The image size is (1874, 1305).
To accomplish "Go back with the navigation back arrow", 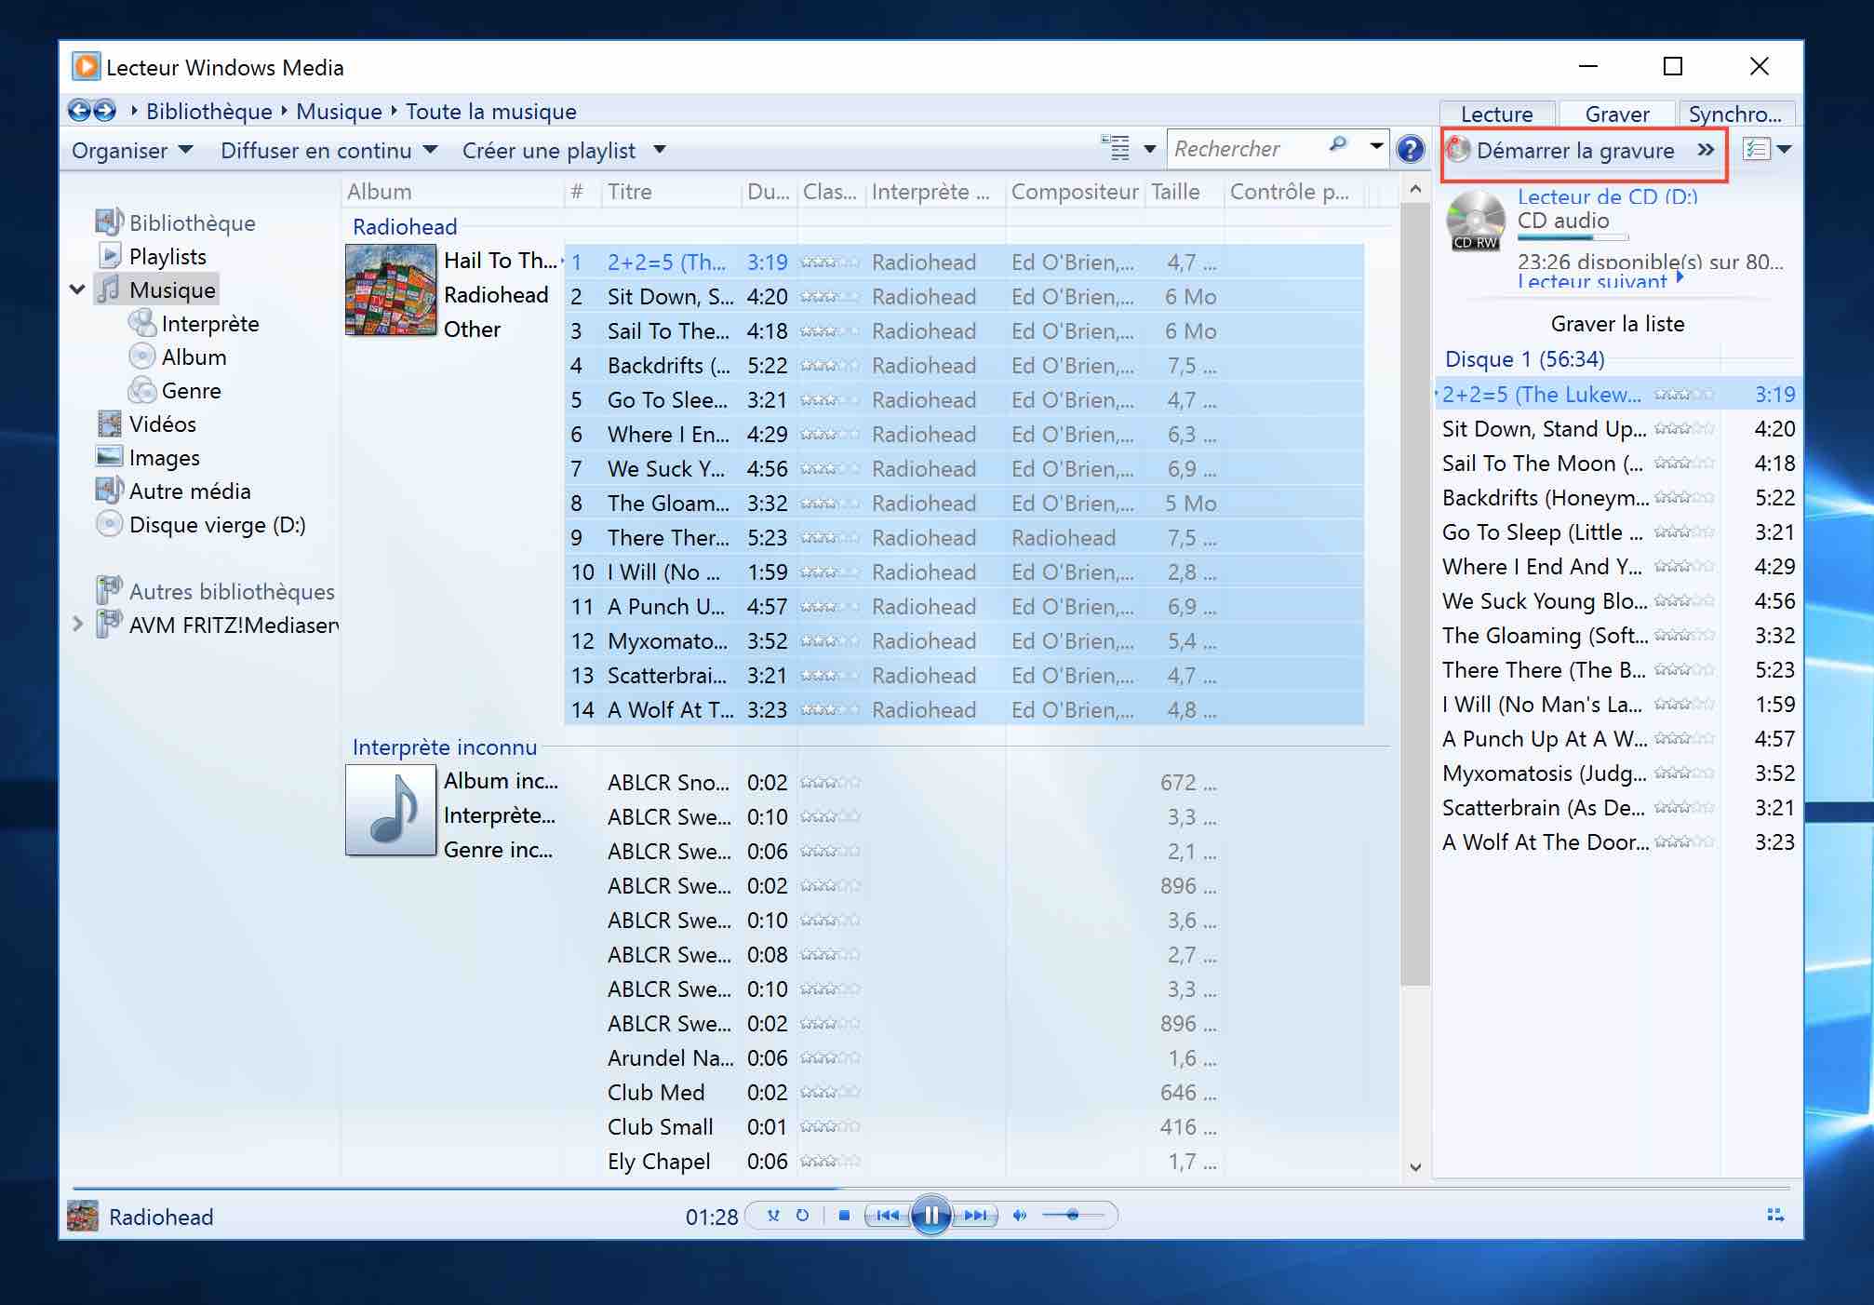I will click(80, 111).
